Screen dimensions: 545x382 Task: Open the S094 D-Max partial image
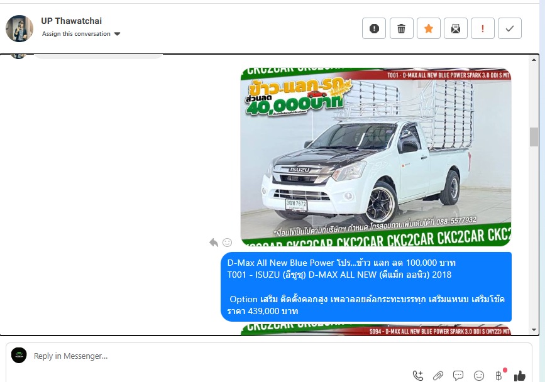pos(376,330)
